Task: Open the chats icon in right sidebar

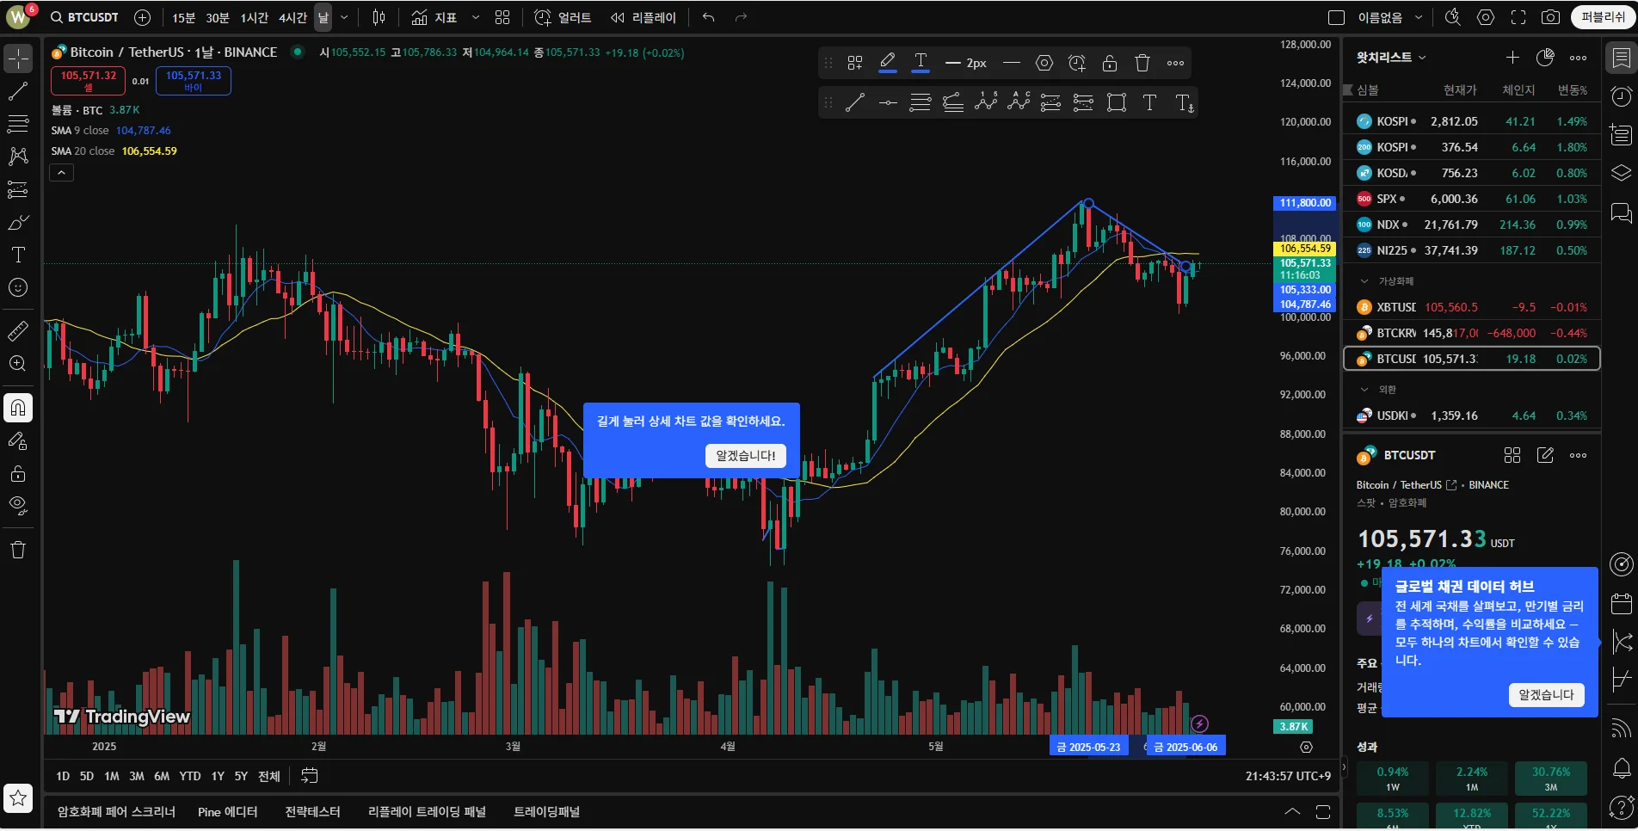Action: tap(1621, 212)
